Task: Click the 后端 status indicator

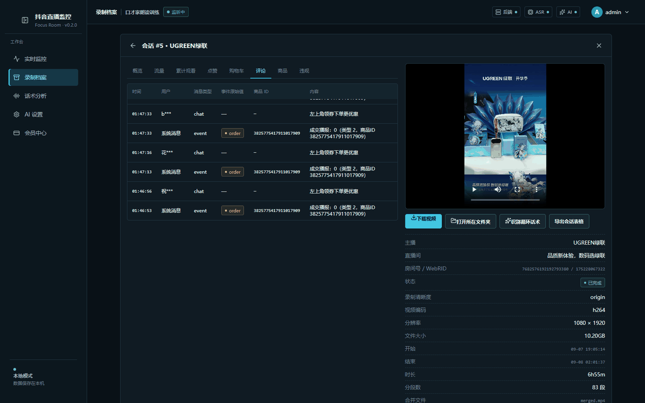Action: coord(506,12)
